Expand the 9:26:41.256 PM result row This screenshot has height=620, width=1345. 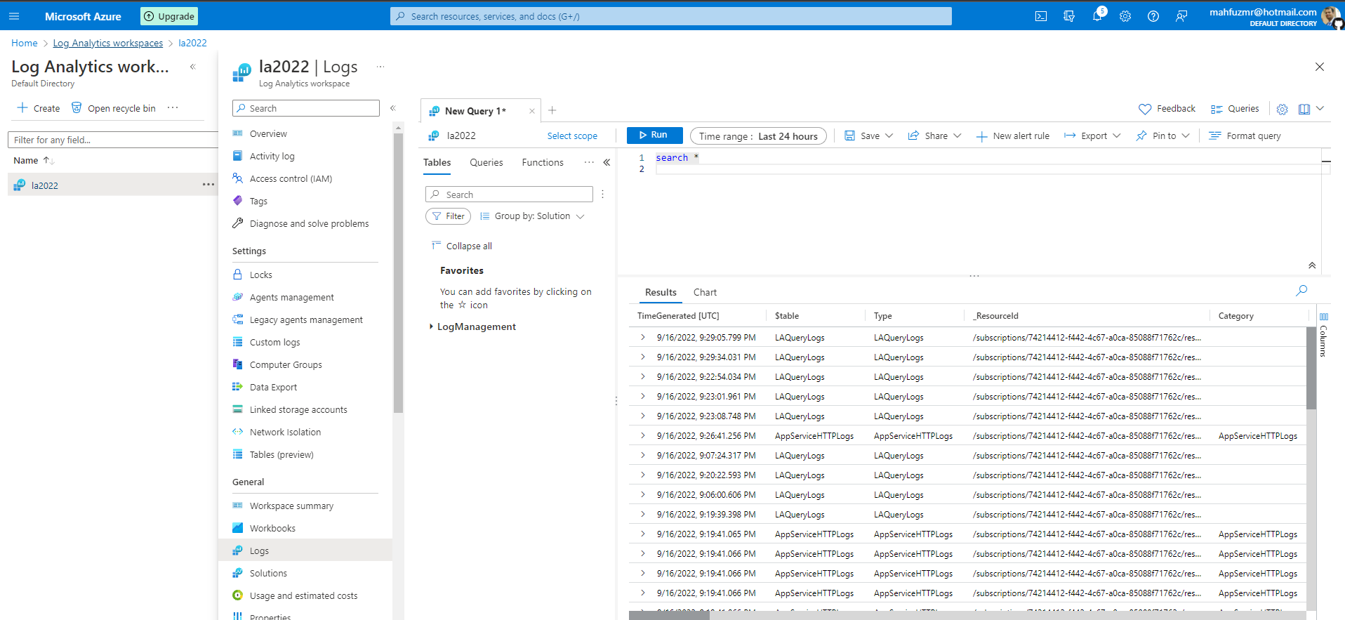tap(642, 435)
